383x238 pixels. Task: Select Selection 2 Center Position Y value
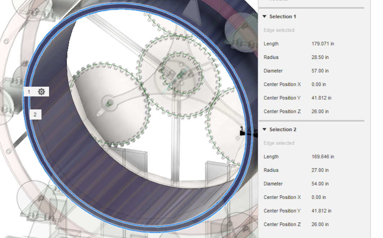tap(321, 211)
